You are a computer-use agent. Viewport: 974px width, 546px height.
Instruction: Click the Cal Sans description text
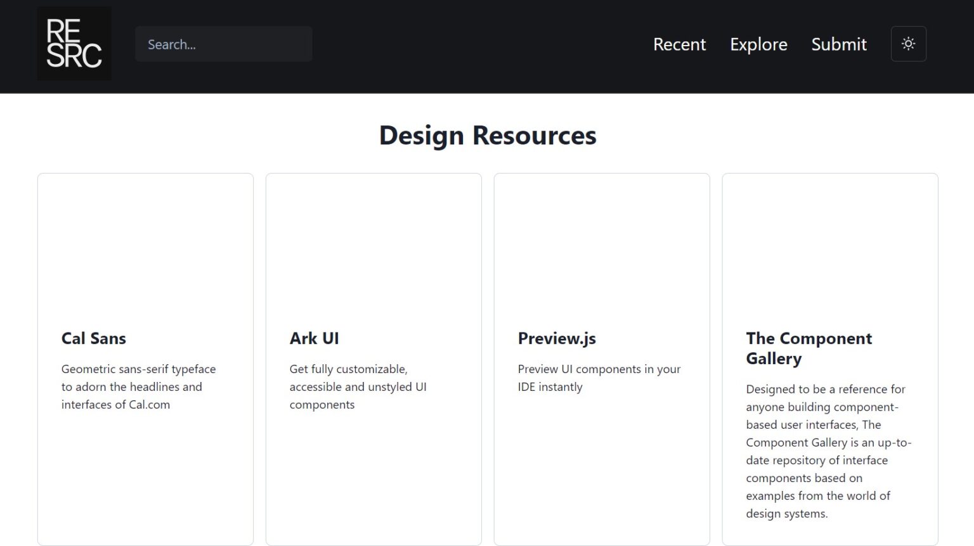pos(138,386)
